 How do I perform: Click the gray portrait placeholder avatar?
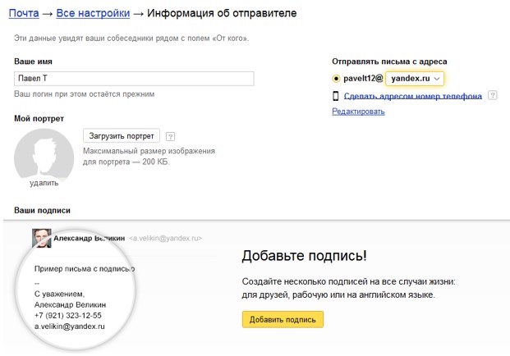point(44,155)
